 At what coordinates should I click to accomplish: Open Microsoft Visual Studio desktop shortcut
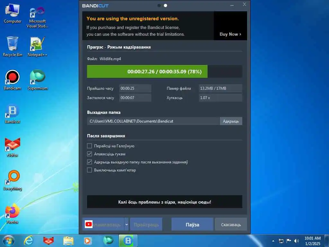pos(37,17)
